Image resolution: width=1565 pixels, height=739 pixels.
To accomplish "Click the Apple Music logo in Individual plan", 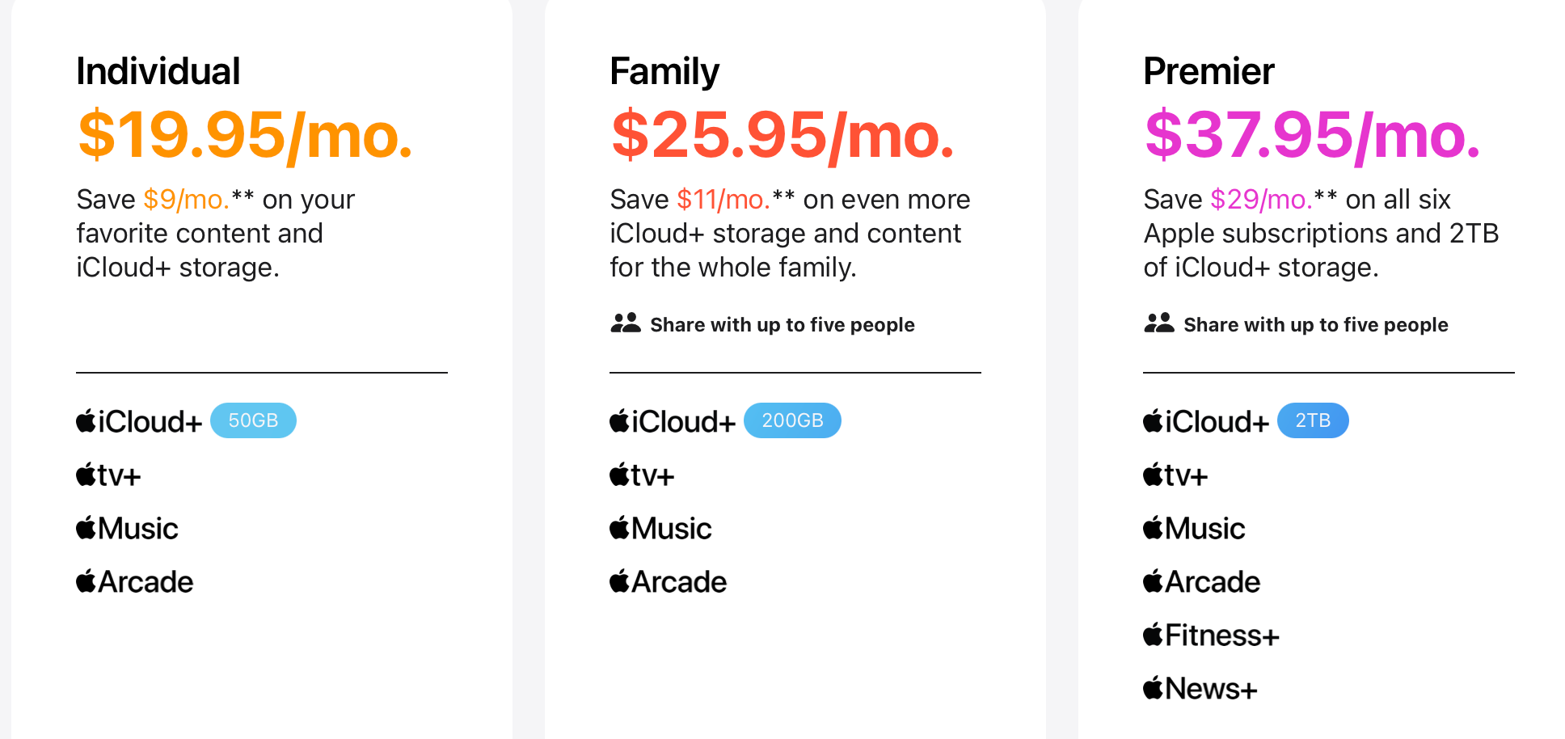I will (127, 528).
